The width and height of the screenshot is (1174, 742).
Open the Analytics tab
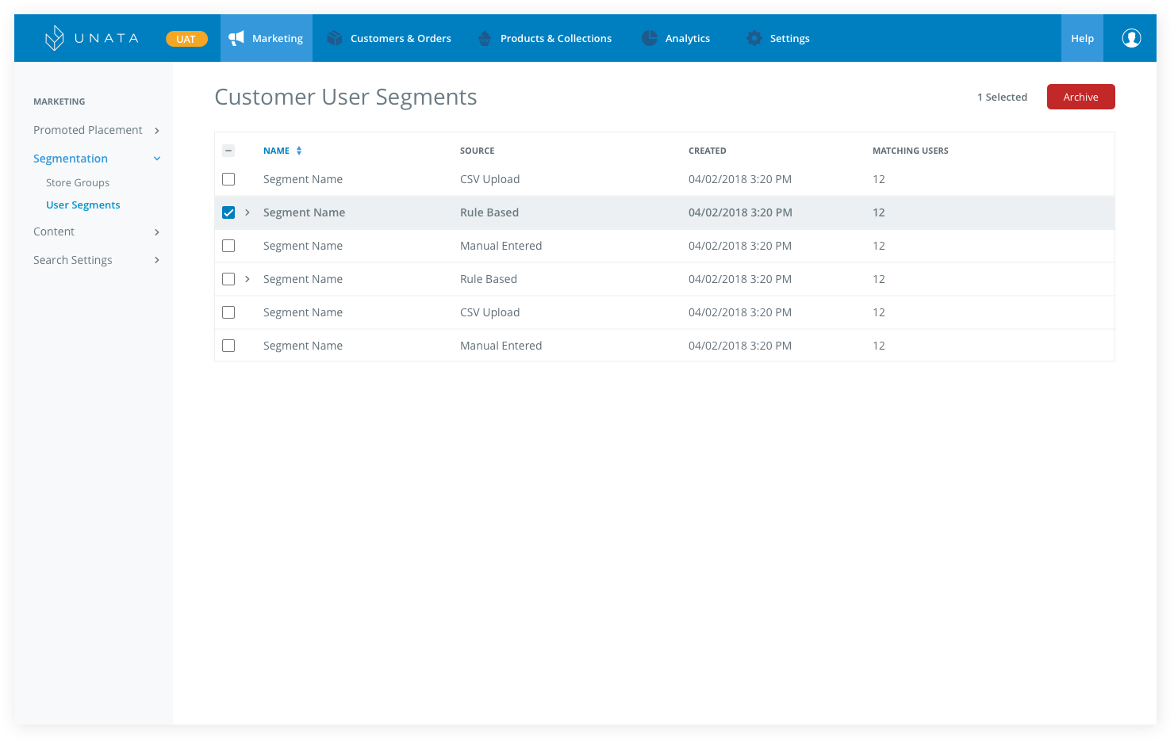676,38
